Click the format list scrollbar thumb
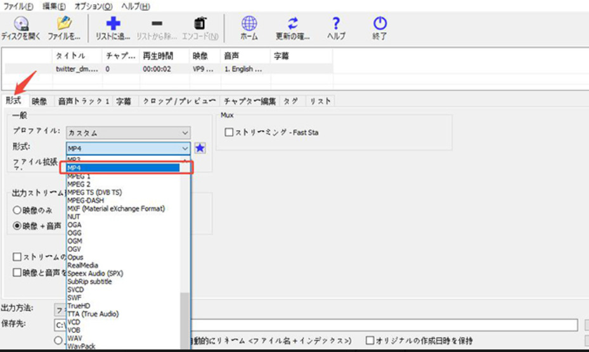Image resolution: width=589 pixels, height=352 pixels. [x=184, y=321]
